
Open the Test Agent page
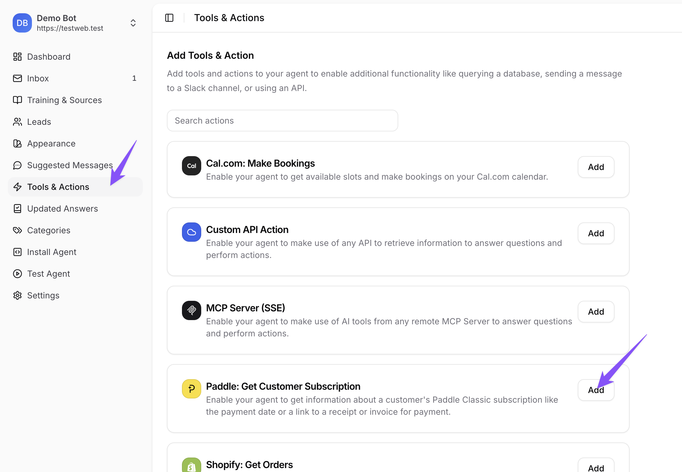click(x=48, y=274)
